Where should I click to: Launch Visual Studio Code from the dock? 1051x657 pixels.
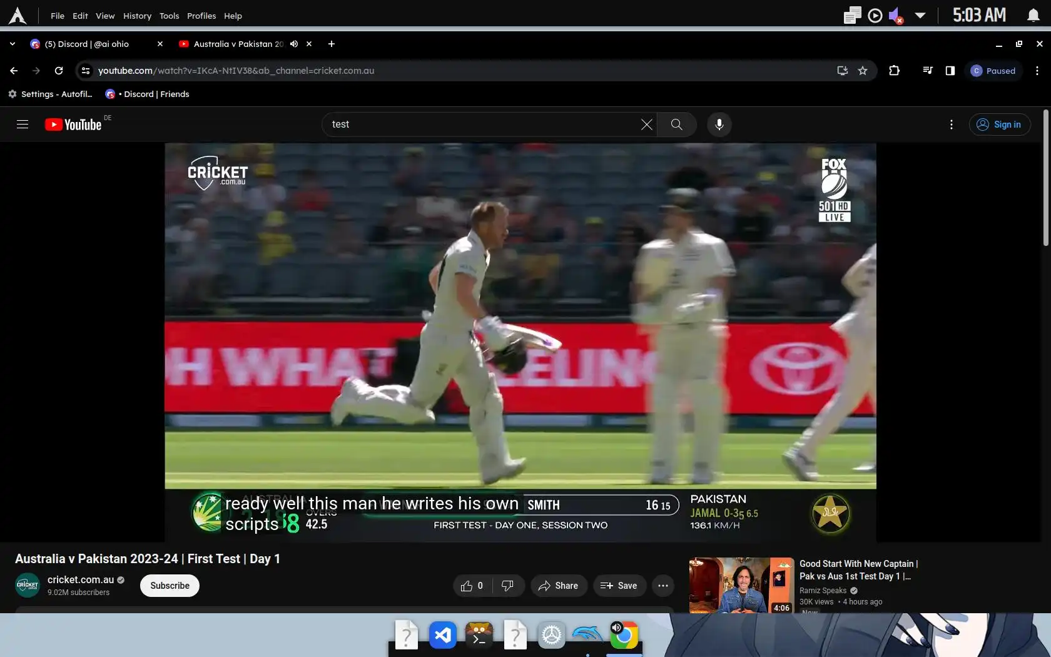(x=443, y=636)
